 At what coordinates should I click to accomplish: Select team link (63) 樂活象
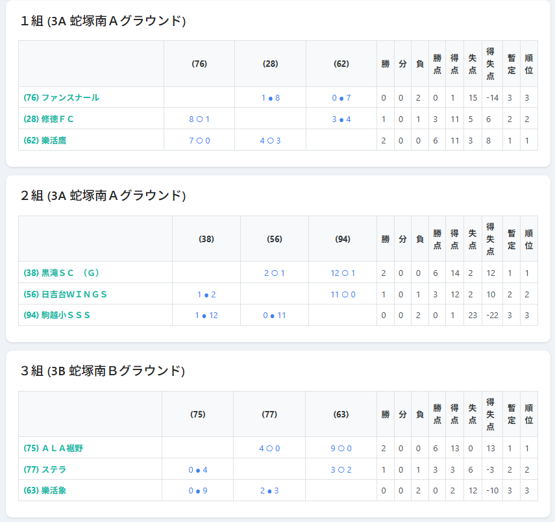coord(44,491)
